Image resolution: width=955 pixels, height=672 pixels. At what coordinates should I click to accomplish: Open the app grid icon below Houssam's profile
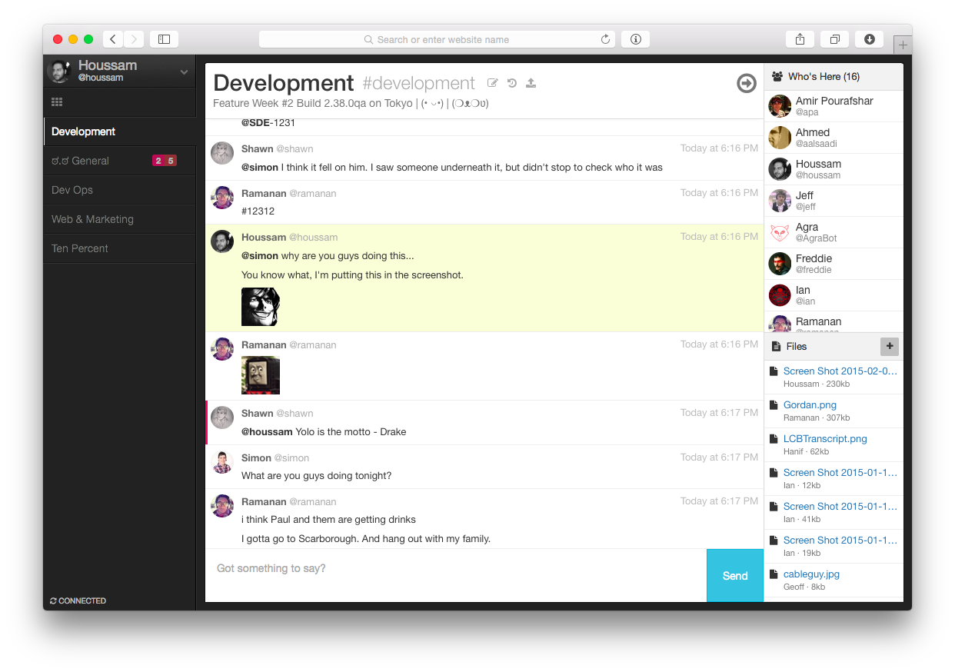tap(56, 101)
